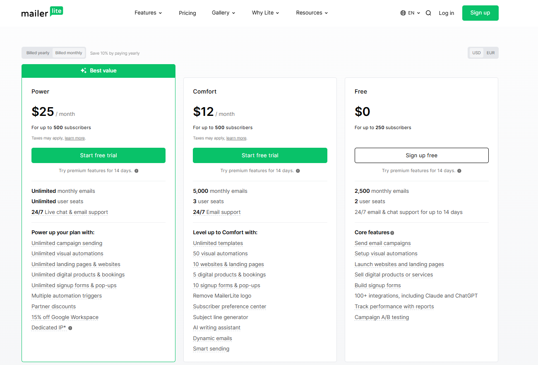The height and width of the screenshot is (365, 538).
Task: Click info icon next to Core features
Action: [392, 233]
